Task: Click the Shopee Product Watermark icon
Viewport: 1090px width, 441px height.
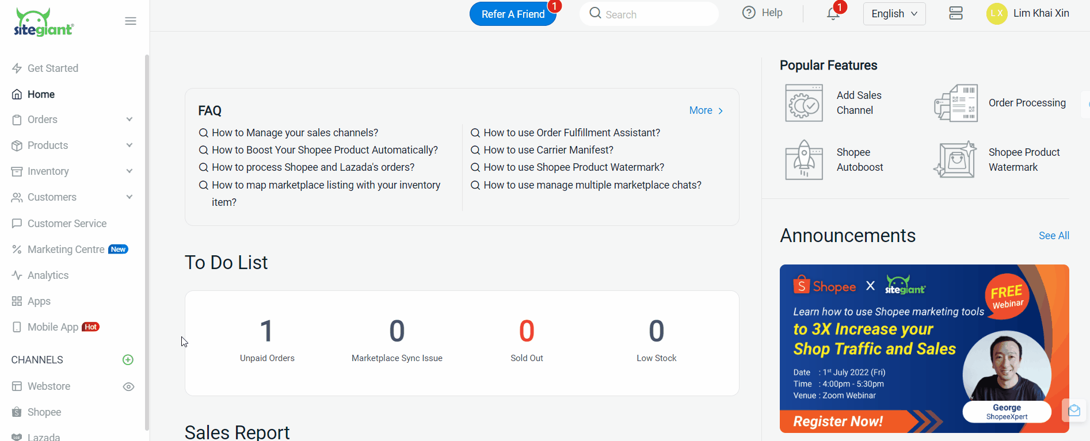Action: click(956, 160)
